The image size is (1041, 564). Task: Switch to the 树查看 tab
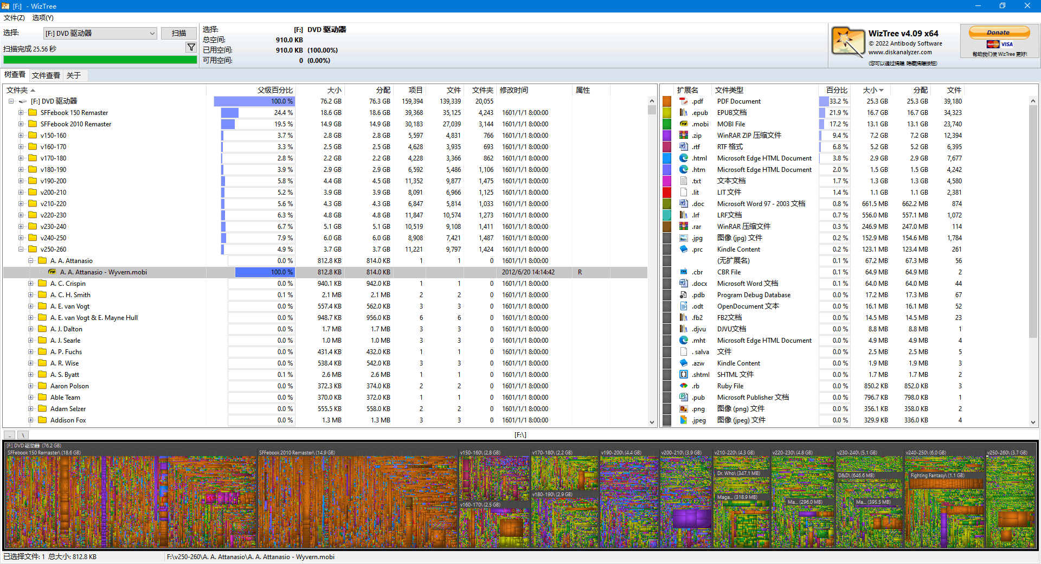[x=15, y=75]
